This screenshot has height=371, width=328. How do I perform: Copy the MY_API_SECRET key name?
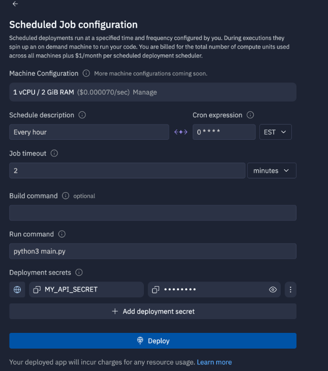click(x=37, y=290)
